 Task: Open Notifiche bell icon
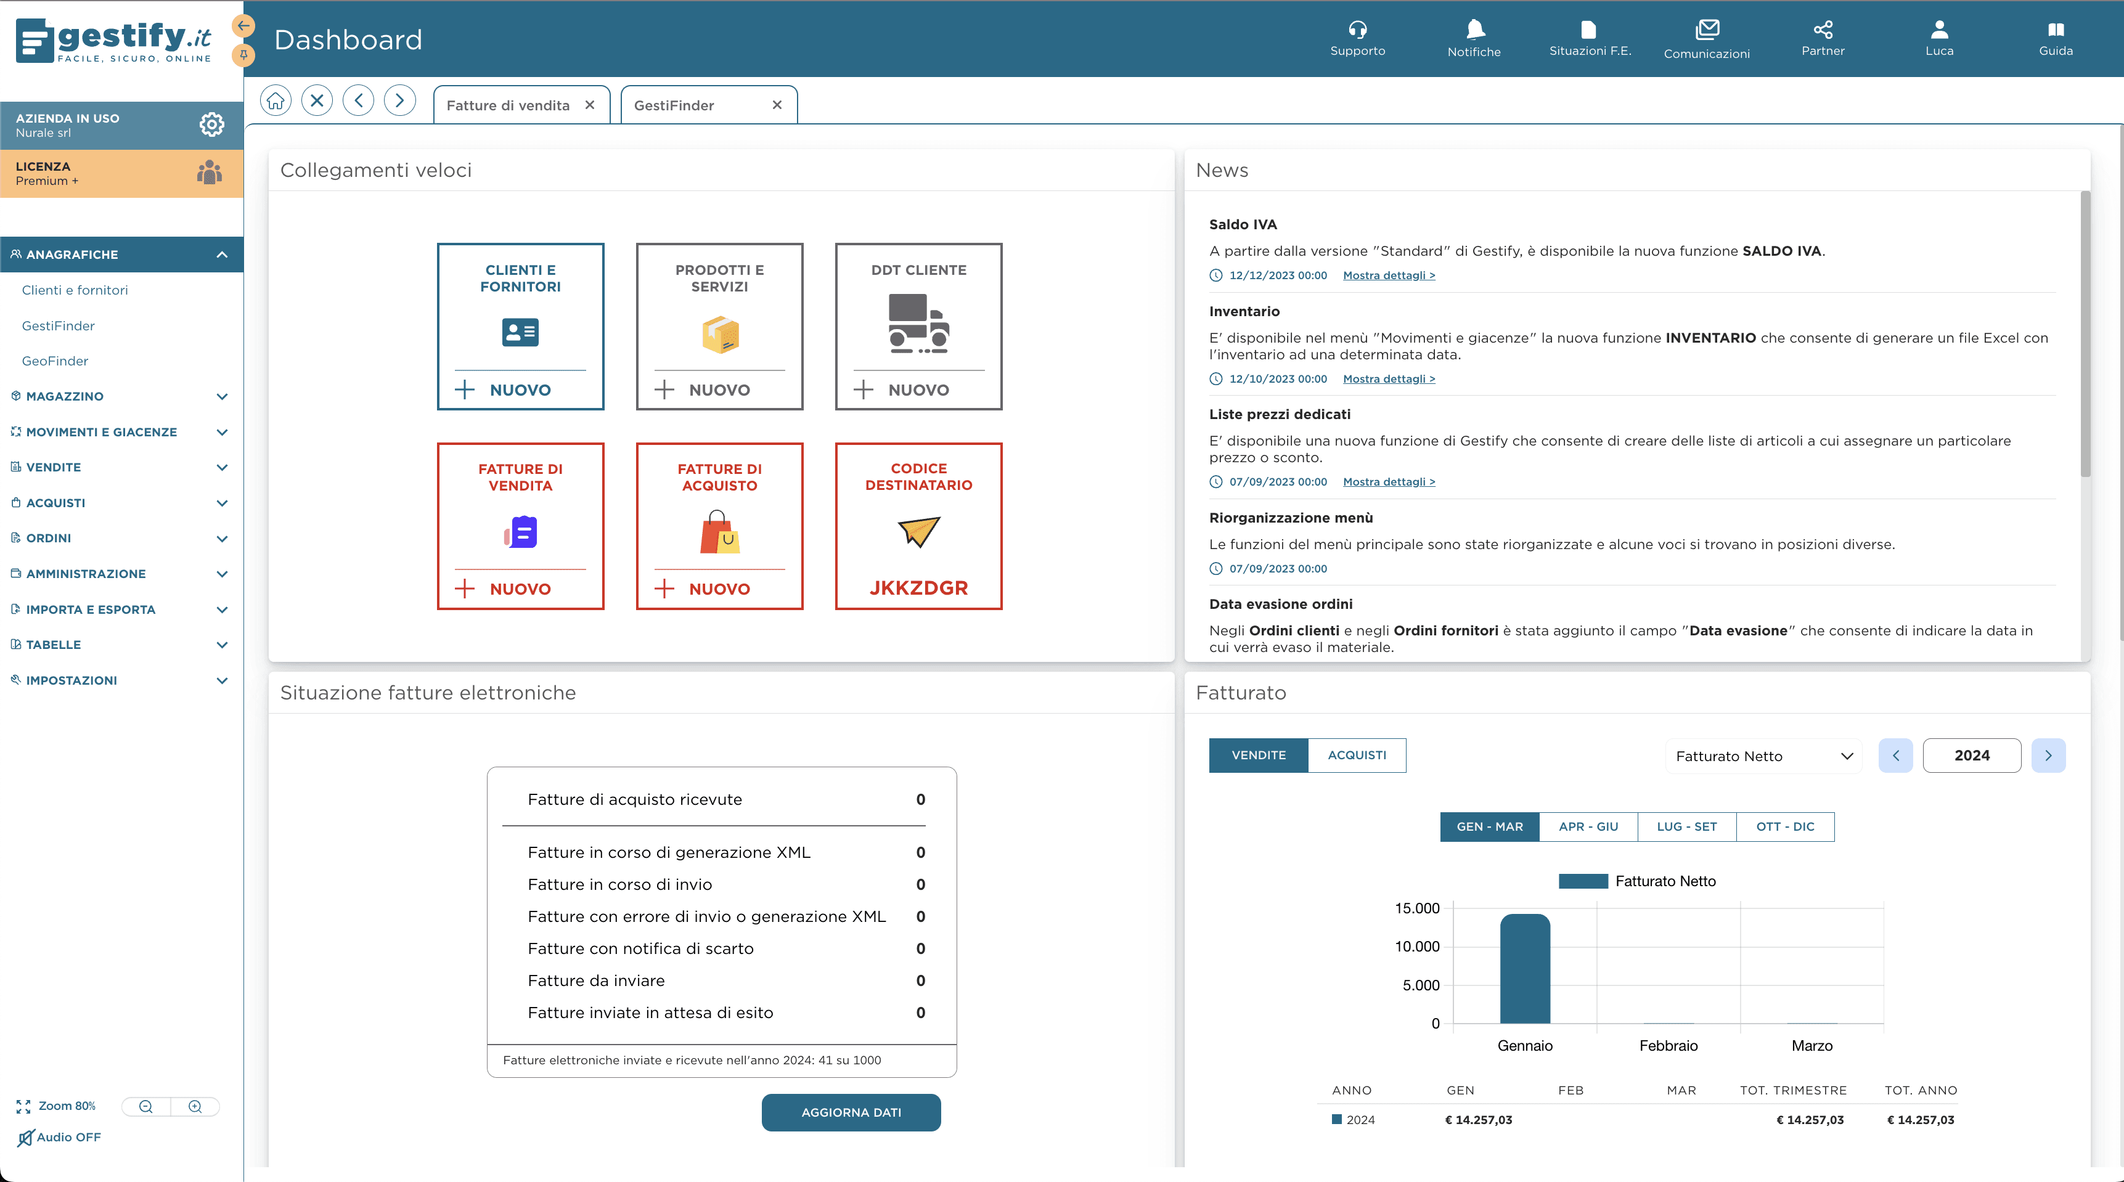click(1475, 30)
